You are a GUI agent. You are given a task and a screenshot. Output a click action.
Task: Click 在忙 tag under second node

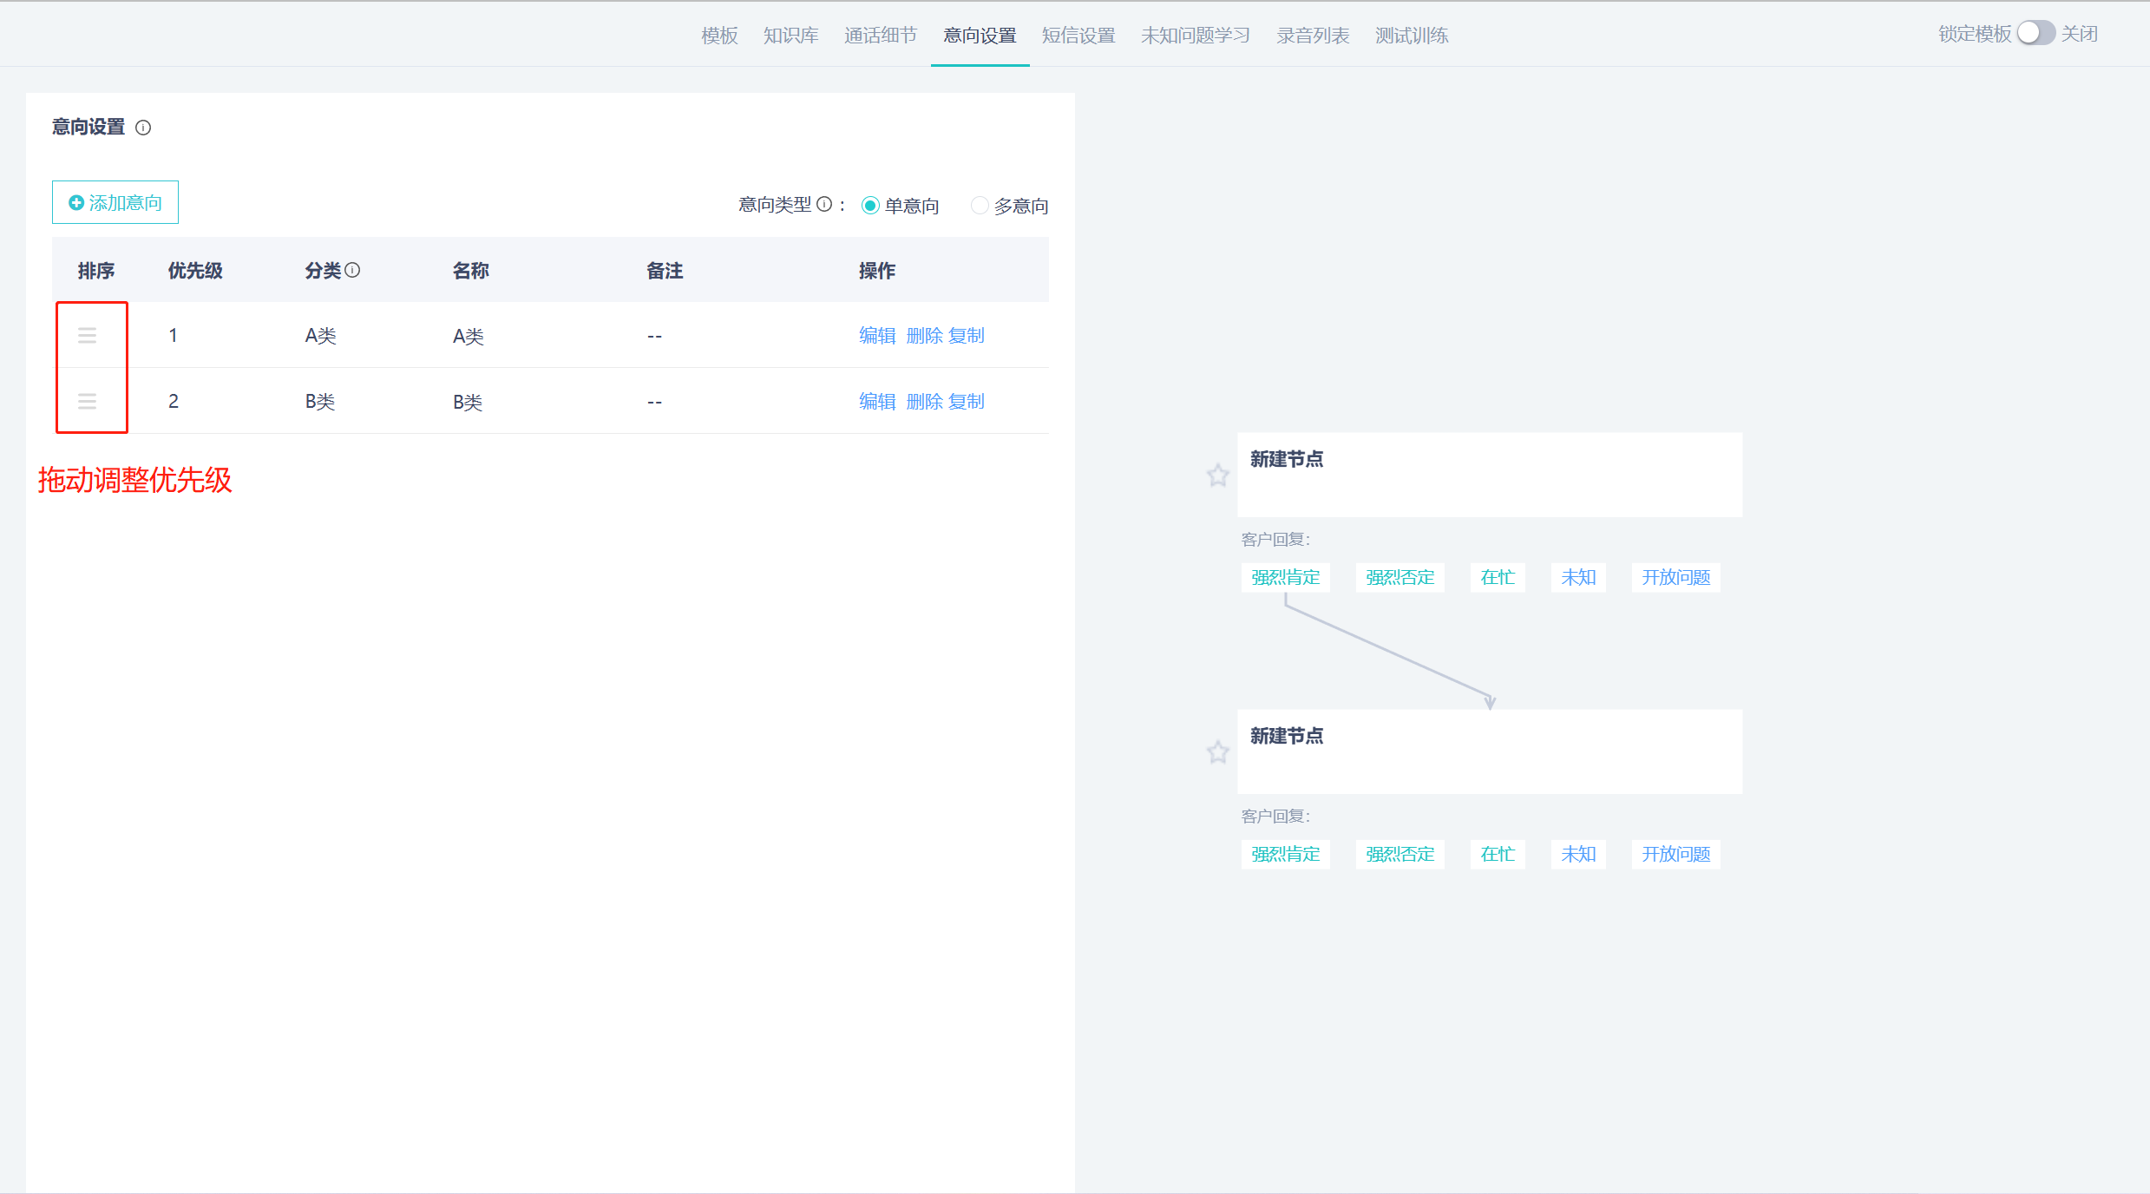pyautogui.click(x=1498, y=854)
